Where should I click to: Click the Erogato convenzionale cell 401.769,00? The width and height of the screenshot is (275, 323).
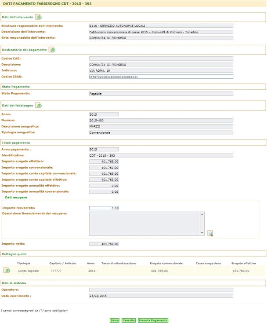point(159,271)
